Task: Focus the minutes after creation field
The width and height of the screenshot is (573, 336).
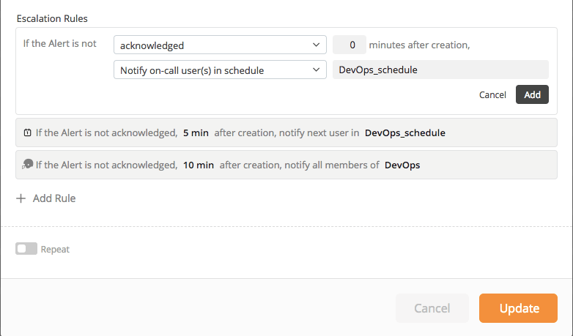Action: 350,45
